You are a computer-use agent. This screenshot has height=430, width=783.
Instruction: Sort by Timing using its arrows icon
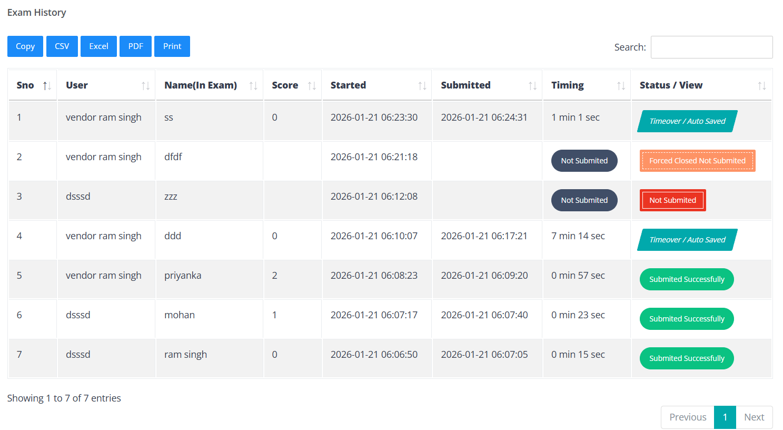(621, 86)
